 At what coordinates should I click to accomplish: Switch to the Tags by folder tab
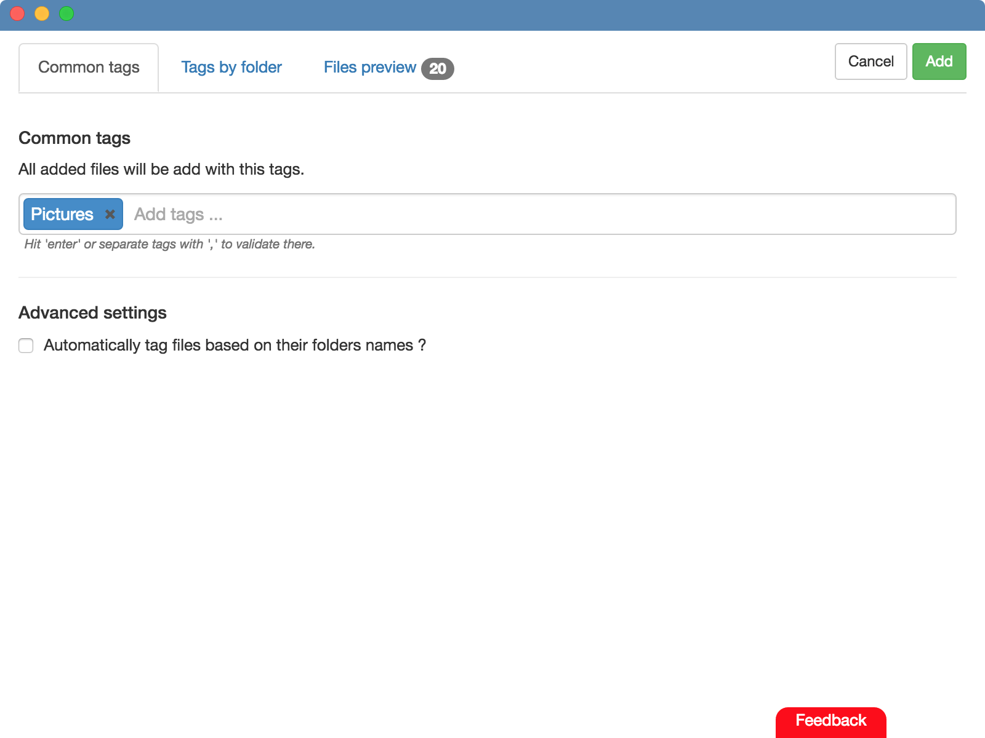click(x=231, y=67)
